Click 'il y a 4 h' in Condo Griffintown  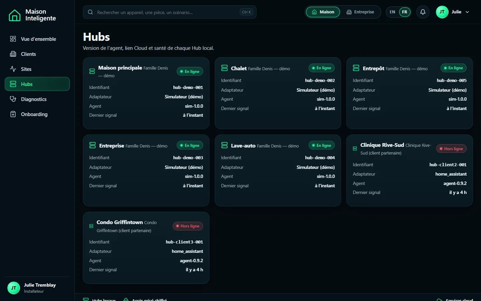[194, 270]
